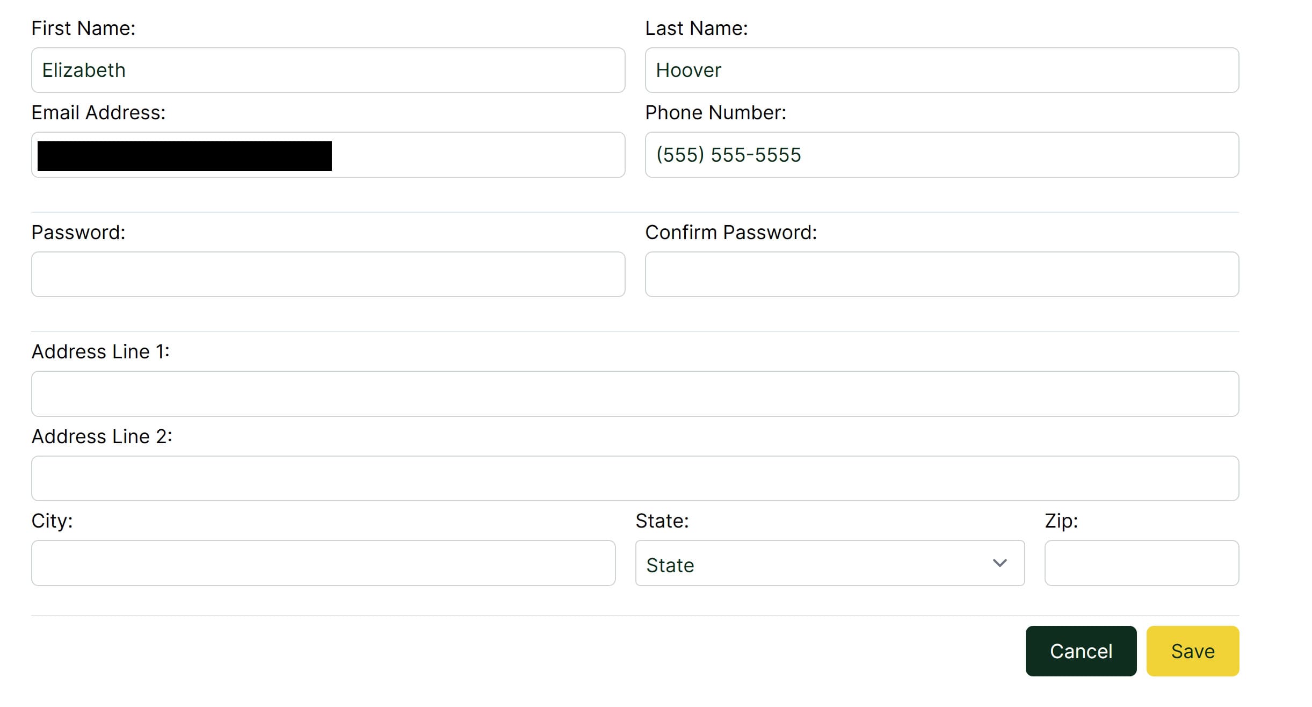
Task: Click the City input field
Action: point(323,563)
